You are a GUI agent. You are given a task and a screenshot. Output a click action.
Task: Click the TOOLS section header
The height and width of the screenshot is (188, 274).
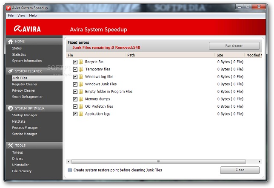(x=34, y=146)
